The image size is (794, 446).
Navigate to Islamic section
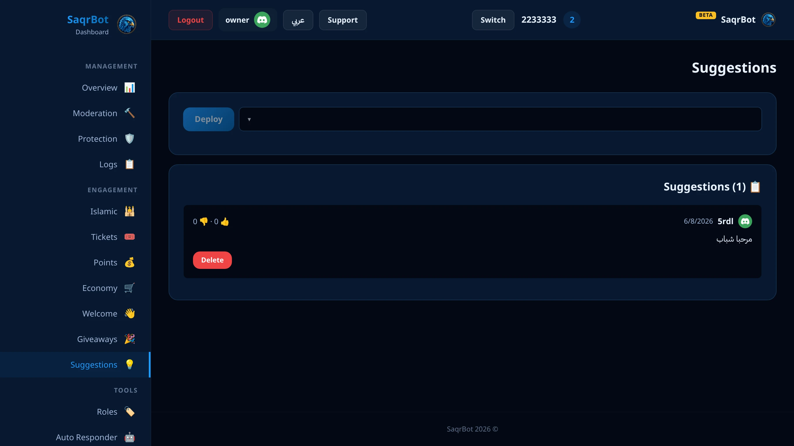(75, 211)
